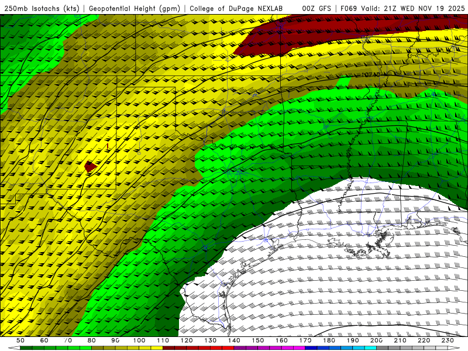Click the '00Z GFS' model run label
This screenshot has height=351, width=468.
[316, 8]
